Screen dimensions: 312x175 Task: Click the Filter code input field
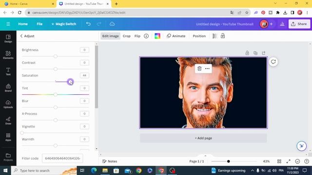pos(62,158)
